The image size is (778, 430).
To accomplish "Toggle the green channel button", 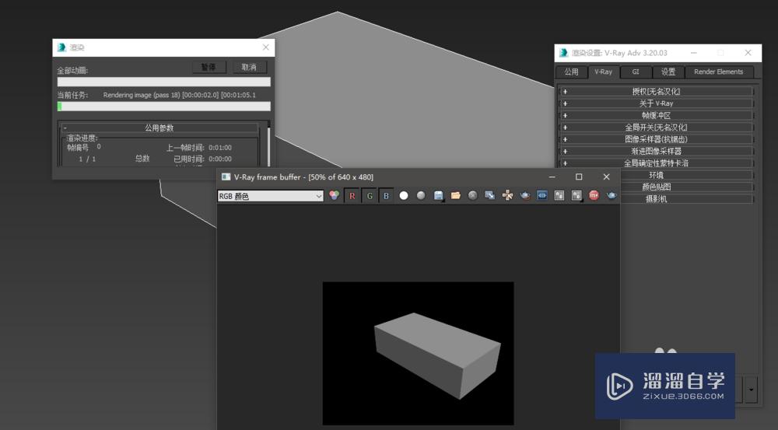I will coord(369,196).
